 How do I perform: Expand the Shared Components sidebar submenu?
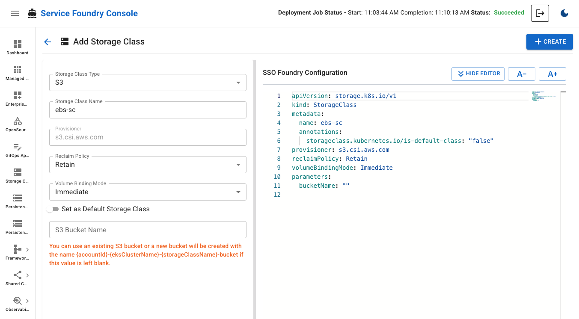pyautogui.click(x=27, y=275)
